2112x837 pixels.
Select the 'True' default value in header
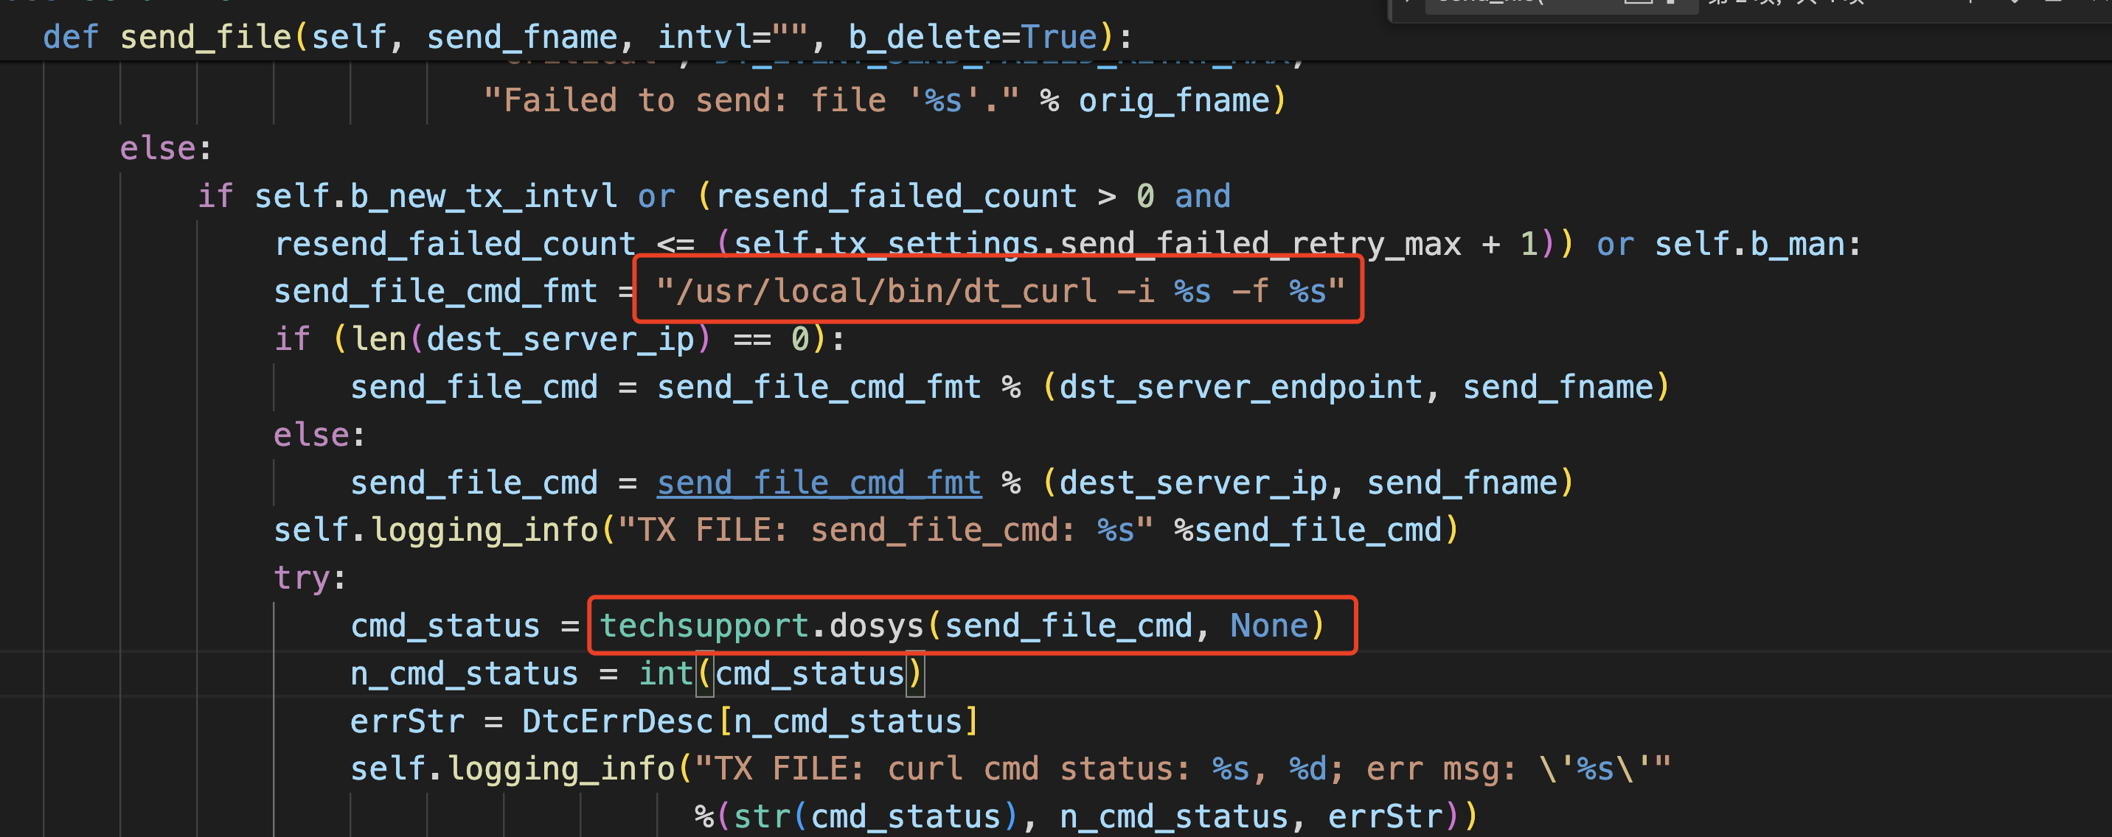click(1058, 37)
